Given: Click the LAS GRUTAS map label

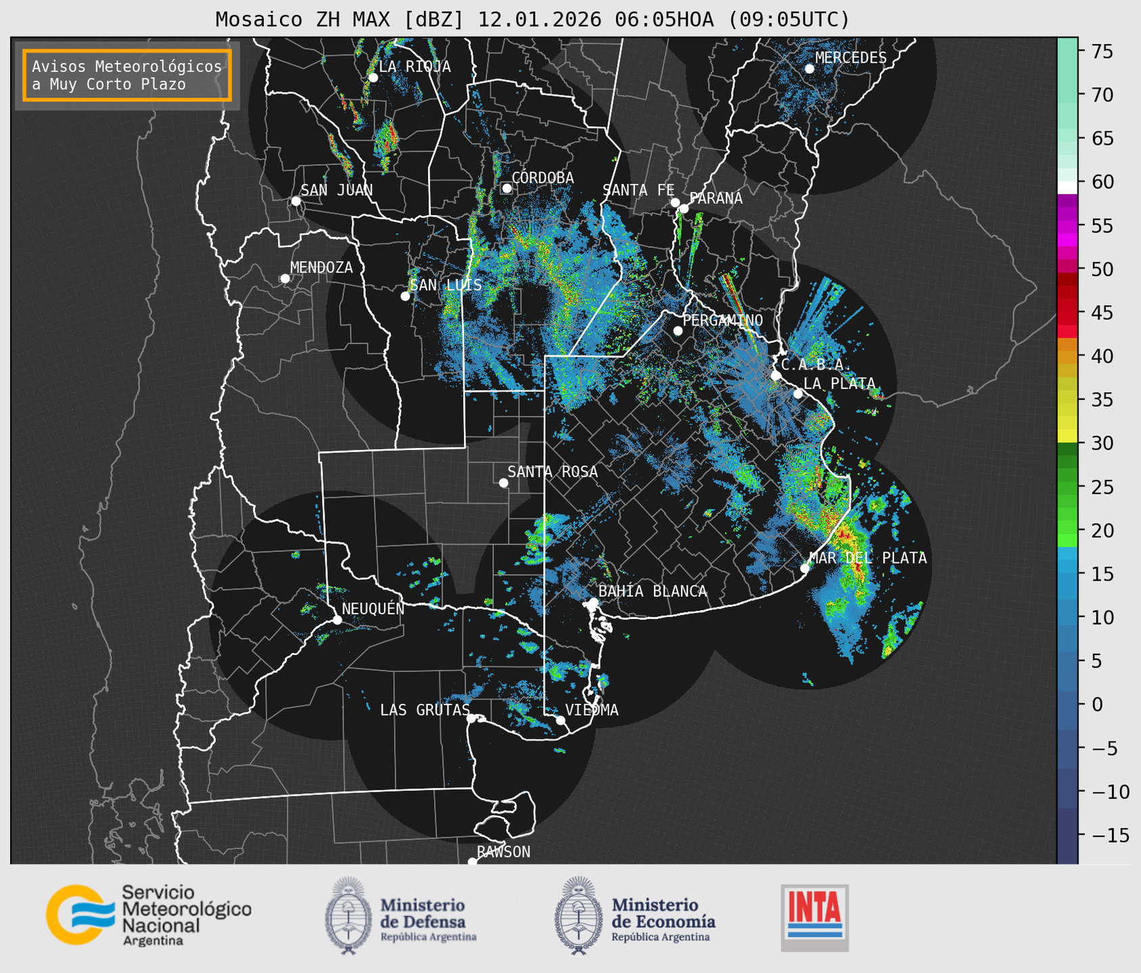Looking at the screenshot, I should 425,710.
